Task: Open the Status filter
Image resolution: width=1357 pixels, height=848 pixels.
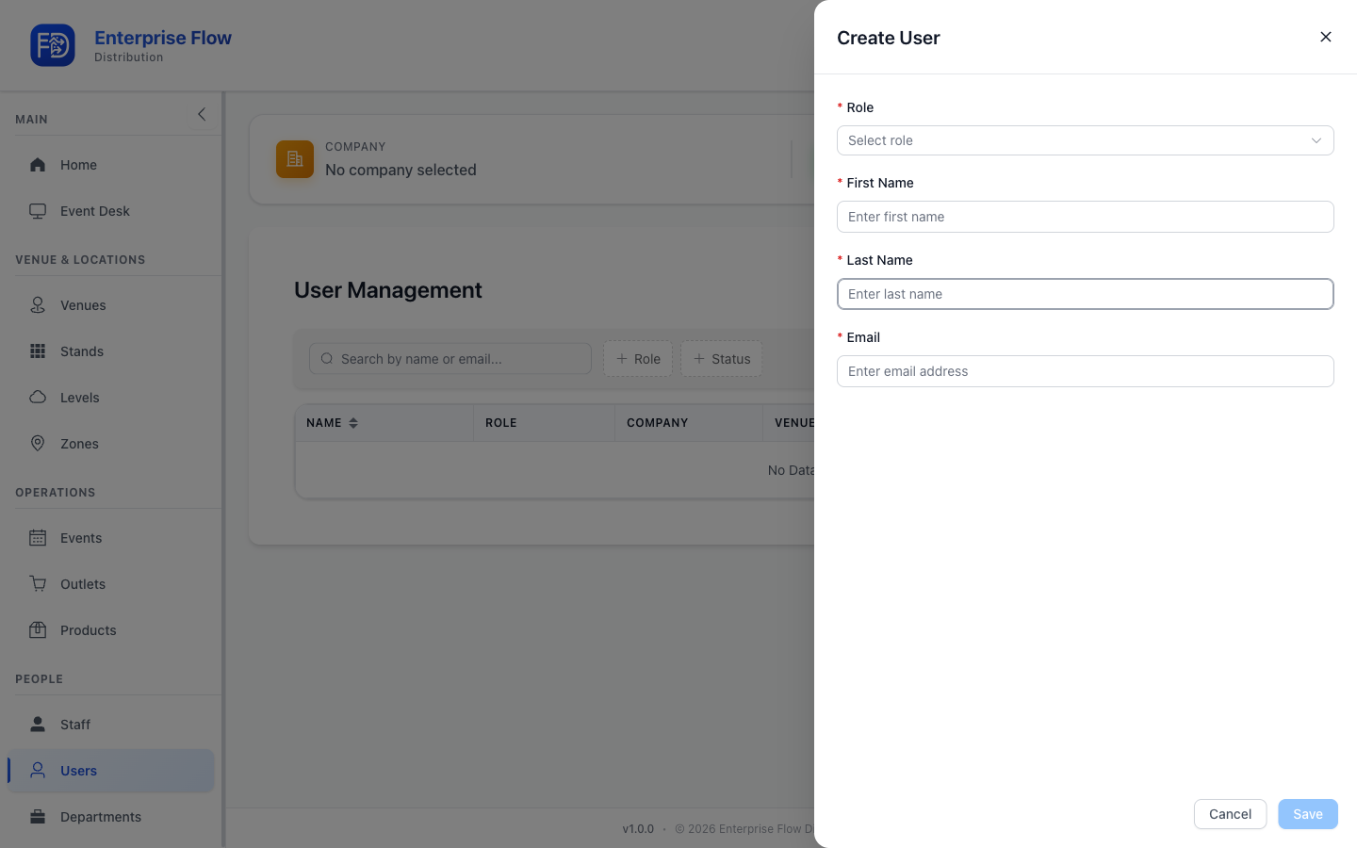Action: click(x=722, y=359)
